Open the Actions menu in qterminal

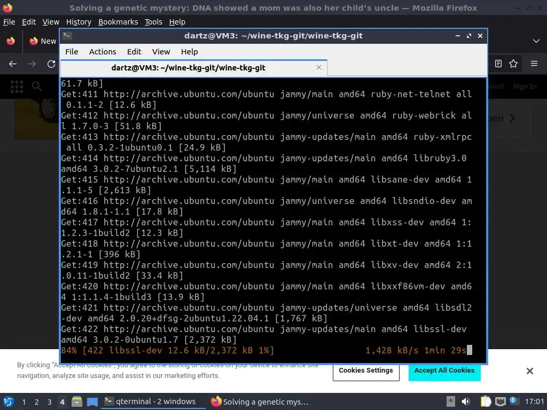[103, 52]
